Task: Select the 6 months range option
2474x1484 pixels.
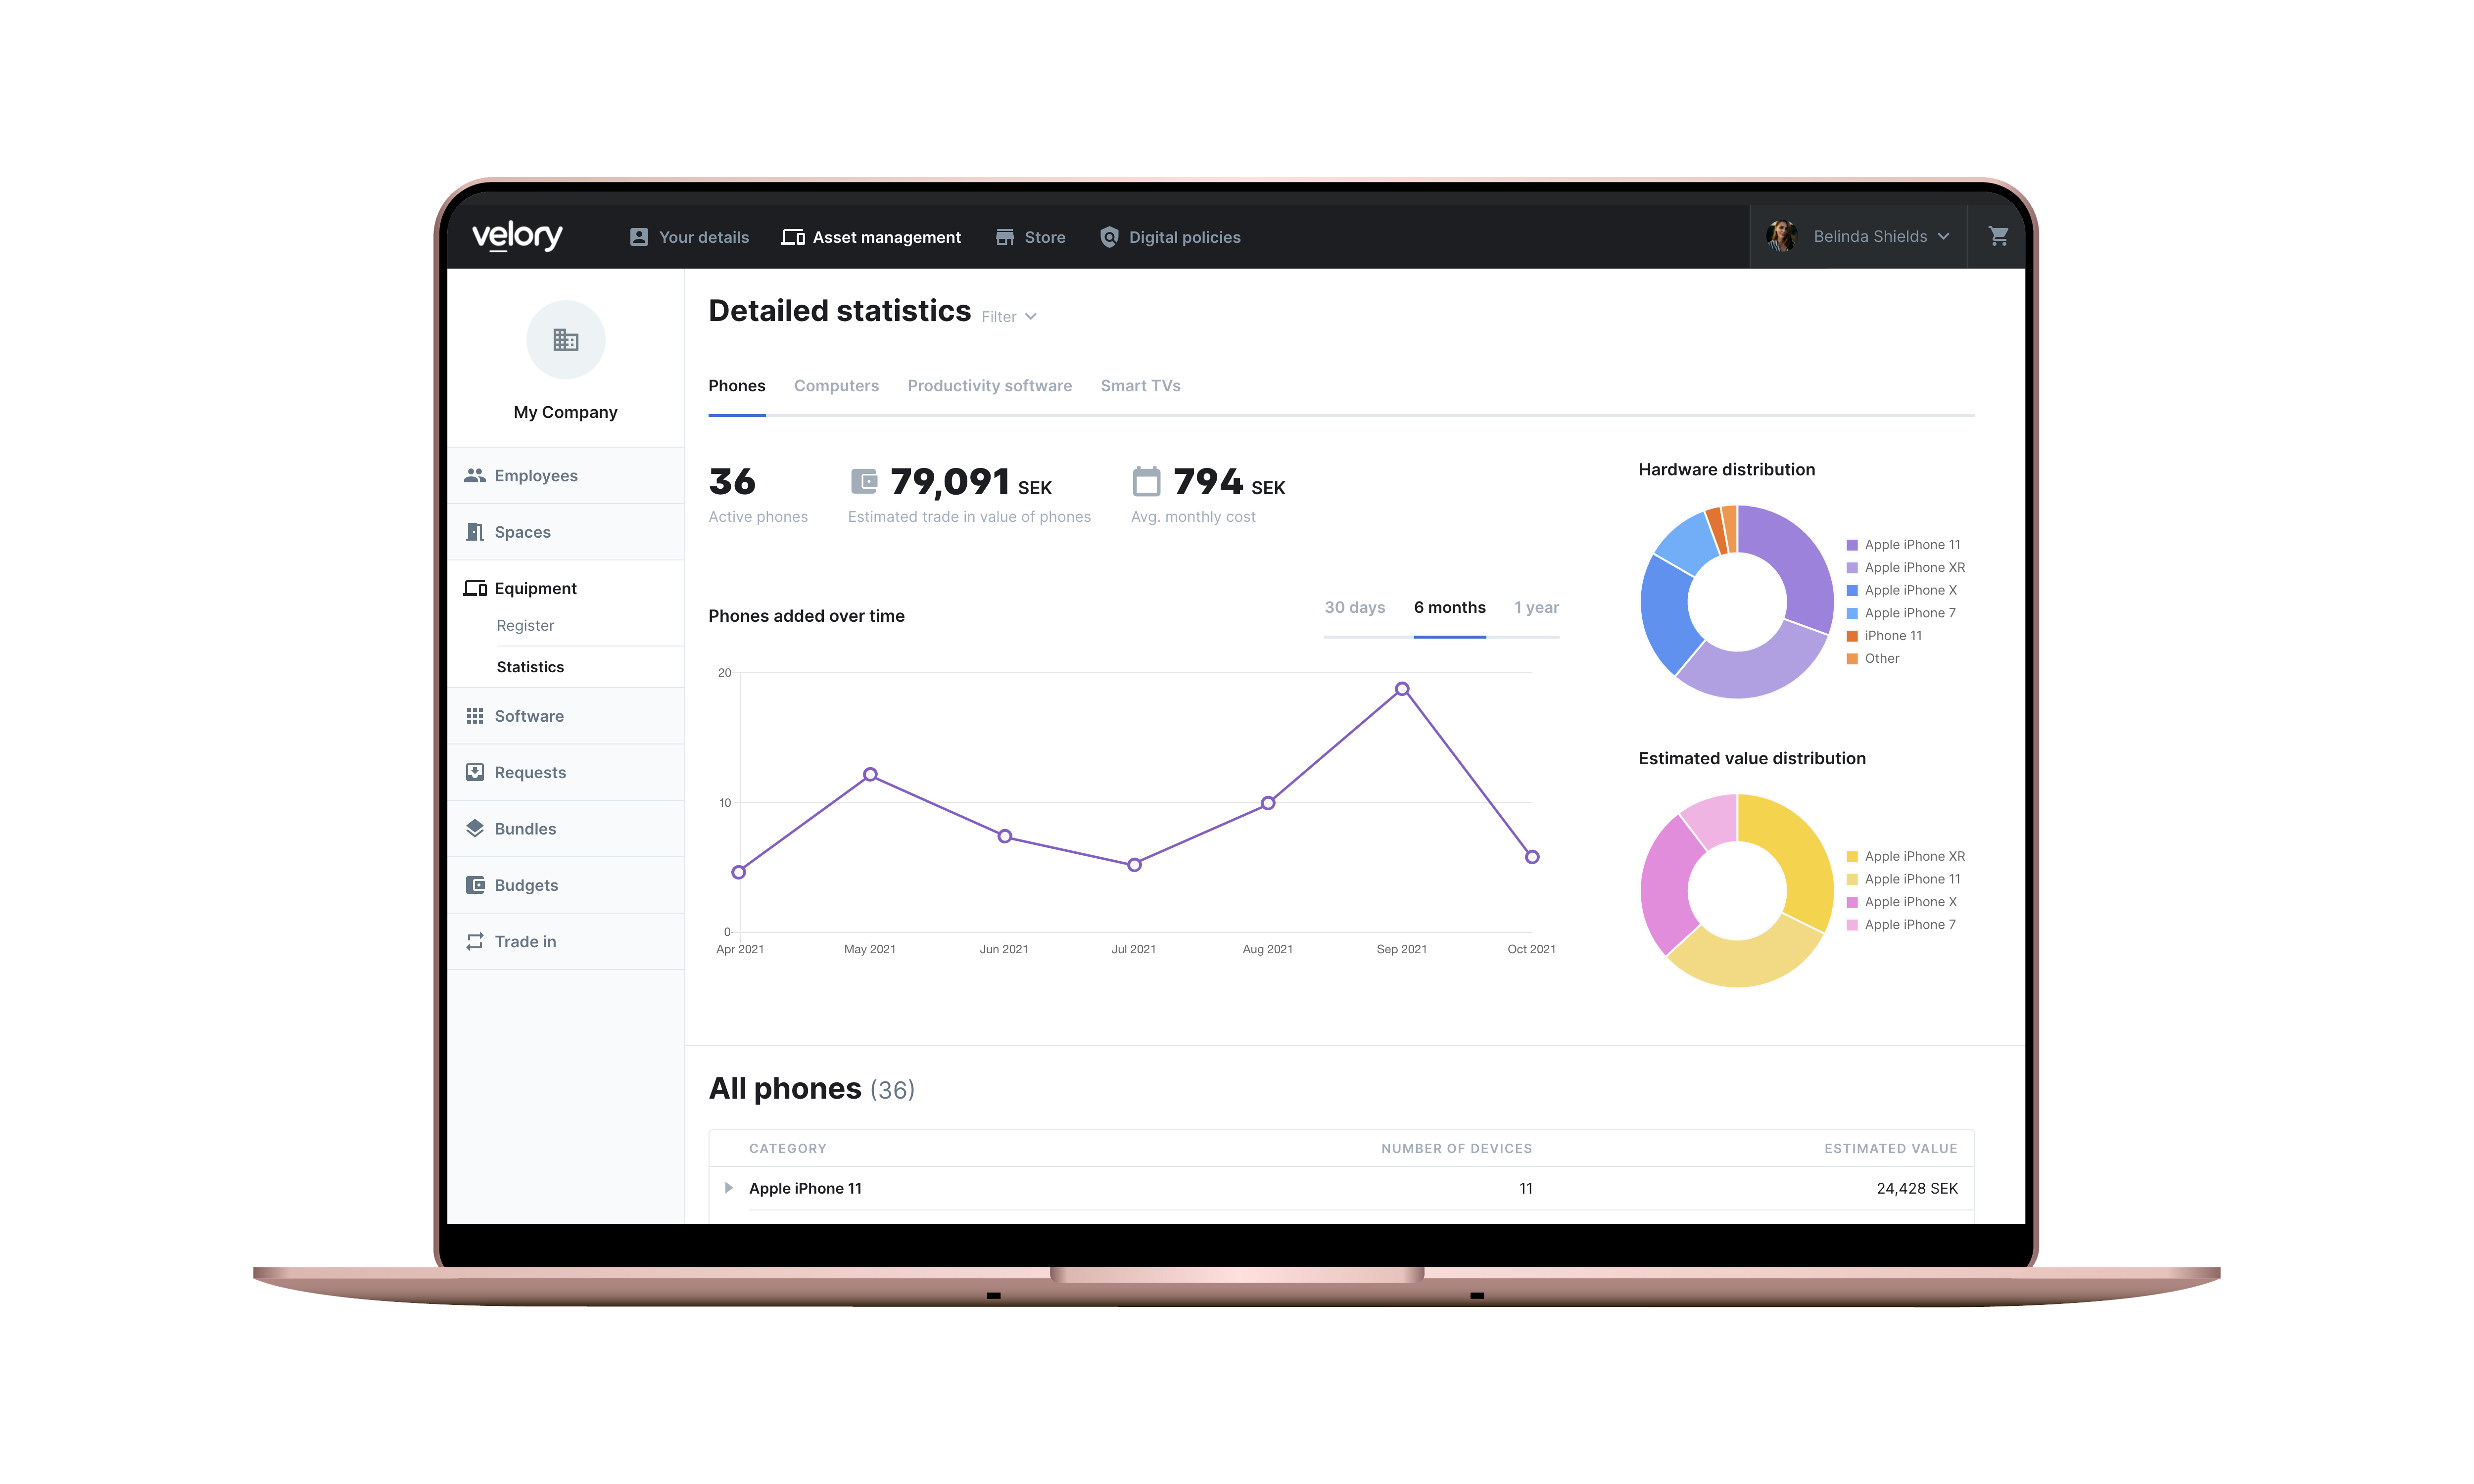Action: click(1449, 608)
